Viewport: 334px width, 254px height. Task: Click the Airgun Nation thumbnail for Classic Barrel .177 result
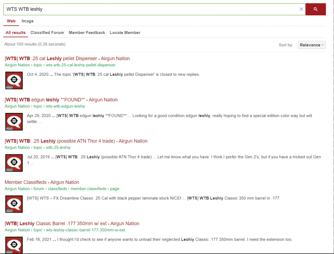click(14, 245)
